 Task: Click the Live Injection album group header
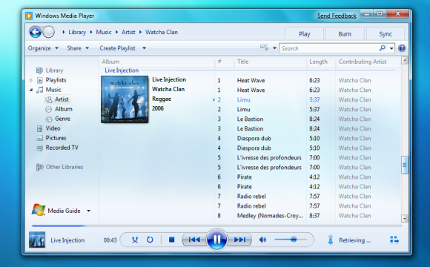pyautogui.click(x=122, y=70)
